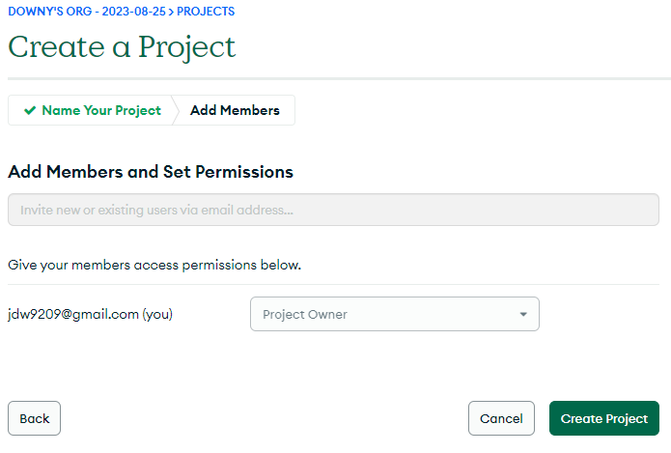Click the green Create Project button
671x453 pixels.
(604, 418)
